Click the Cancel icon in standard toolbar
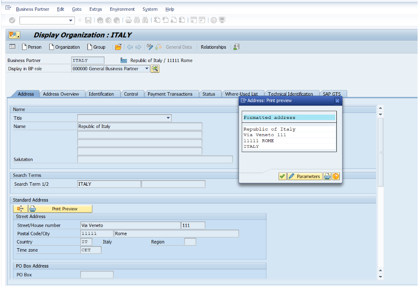This screenshot has width=418, height=287. coord(117,20)
